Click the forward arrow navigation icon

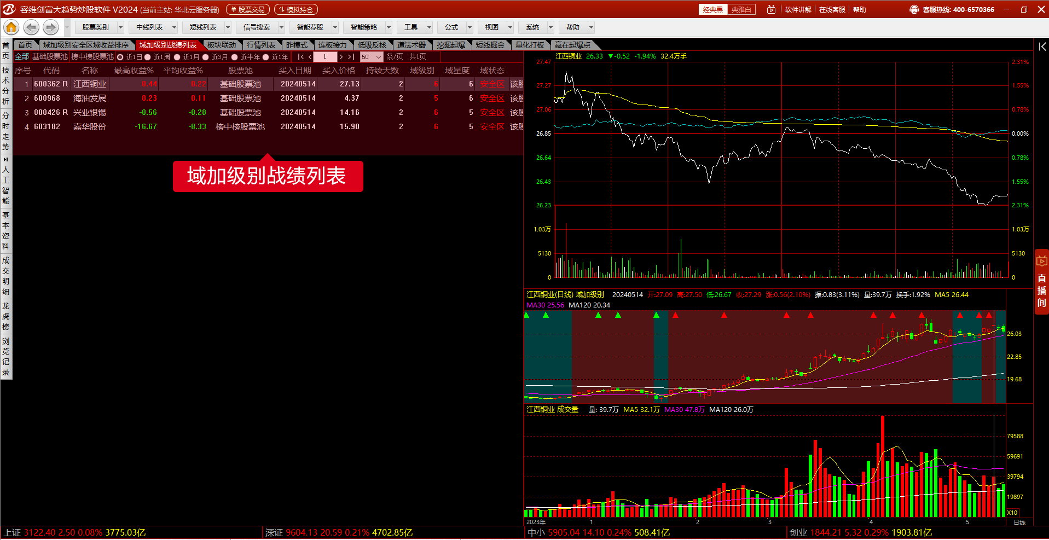[51, 27]
